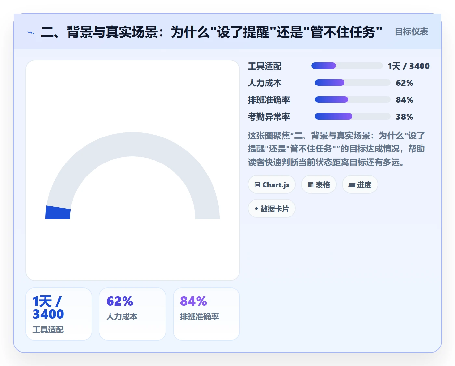Select the 表格 tag chip
Screen dimensions: 455x366
tap(319, 185)
